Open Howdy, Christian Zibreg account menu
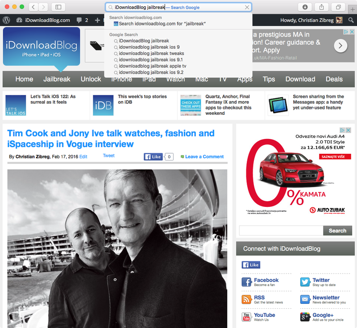 [x=311, y=20]
